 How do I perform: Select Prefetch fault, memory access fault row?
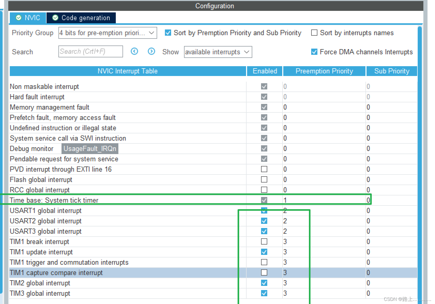(213, 118)
